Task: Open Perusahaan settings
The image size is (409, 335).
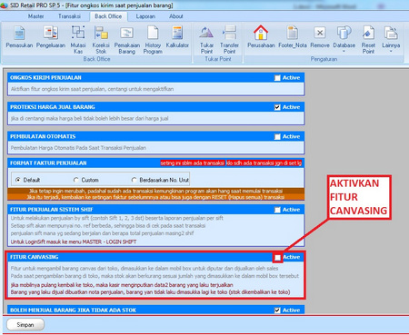Action: 261,36
